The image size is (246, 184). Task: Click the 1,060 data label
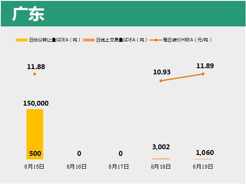[205, 152]
